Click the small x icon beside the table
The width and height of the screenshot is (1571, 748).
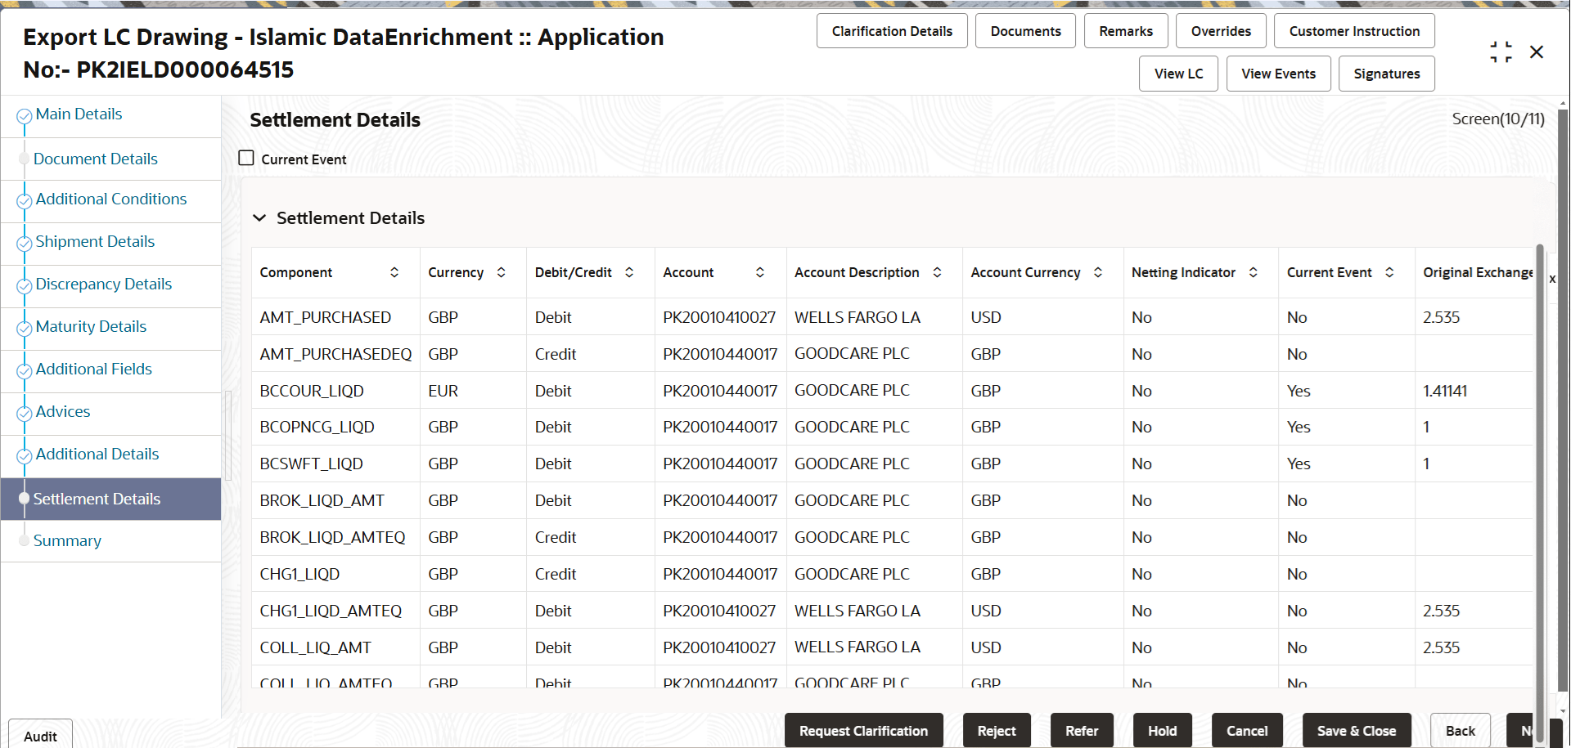1552,279
